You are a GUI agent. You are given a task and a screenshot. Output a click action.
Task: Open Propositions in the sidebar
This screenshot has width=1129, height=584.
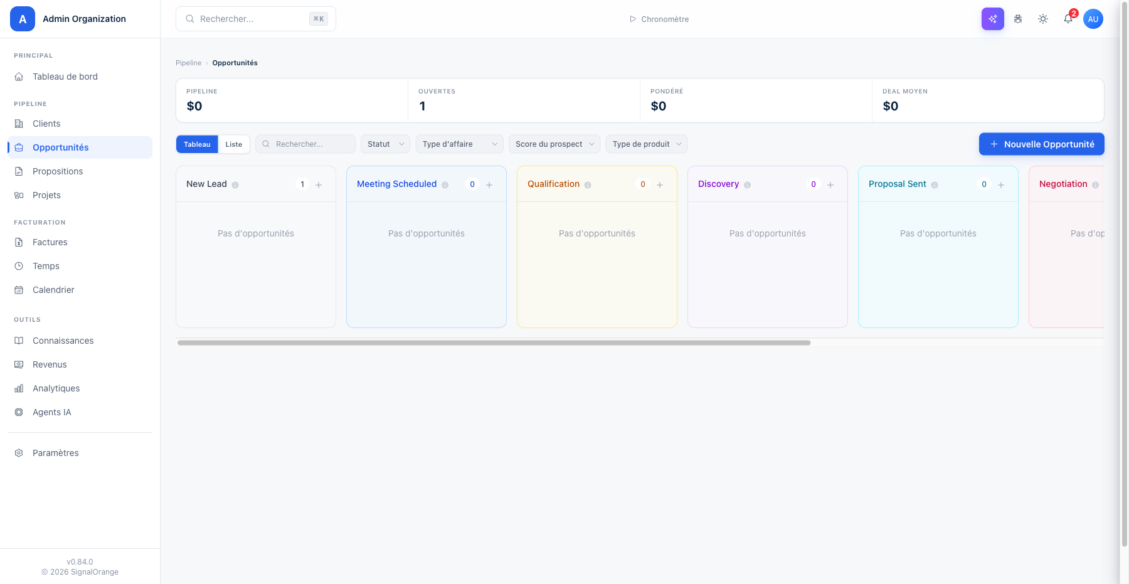pos(80,171)
